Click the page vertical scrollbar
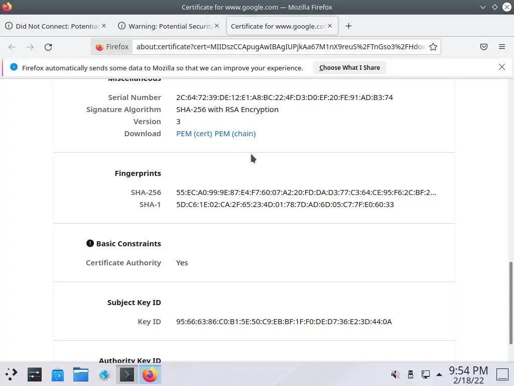 pos(510,303)
